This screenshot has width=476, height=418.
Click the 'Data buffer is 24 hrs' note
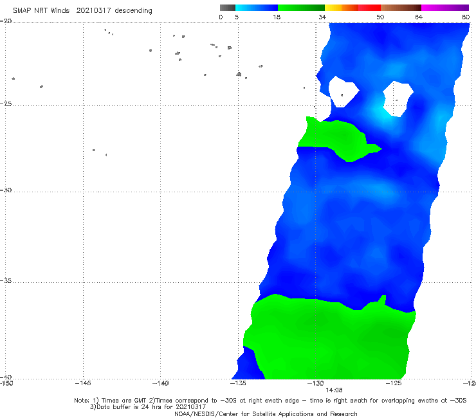[x=148, y=407]
